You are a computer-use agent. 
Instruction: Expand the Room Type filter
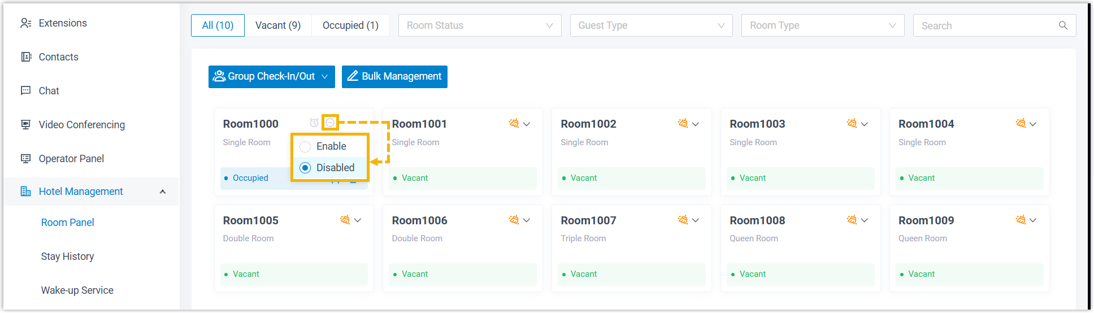pos(822,25)
